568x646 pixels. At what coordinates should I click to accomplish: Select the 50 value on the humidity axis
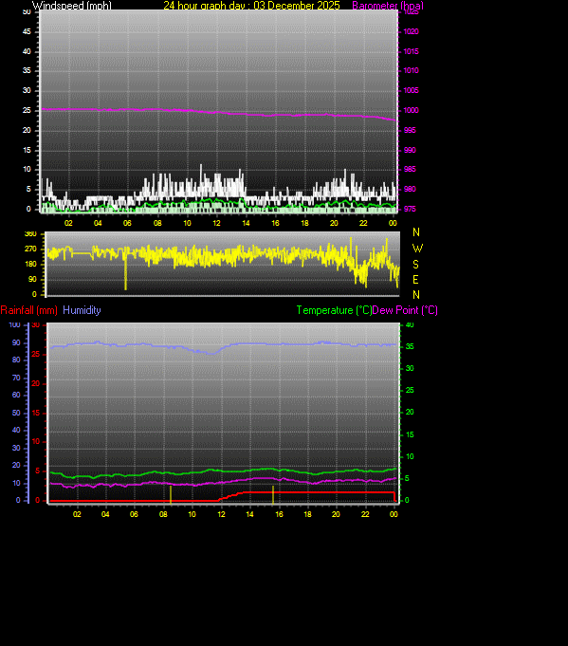(16, 413)
